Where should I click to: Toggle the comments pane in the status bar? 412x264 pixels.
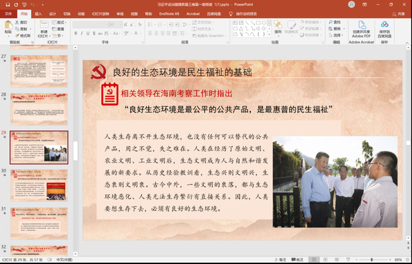(x=297, y=260)
